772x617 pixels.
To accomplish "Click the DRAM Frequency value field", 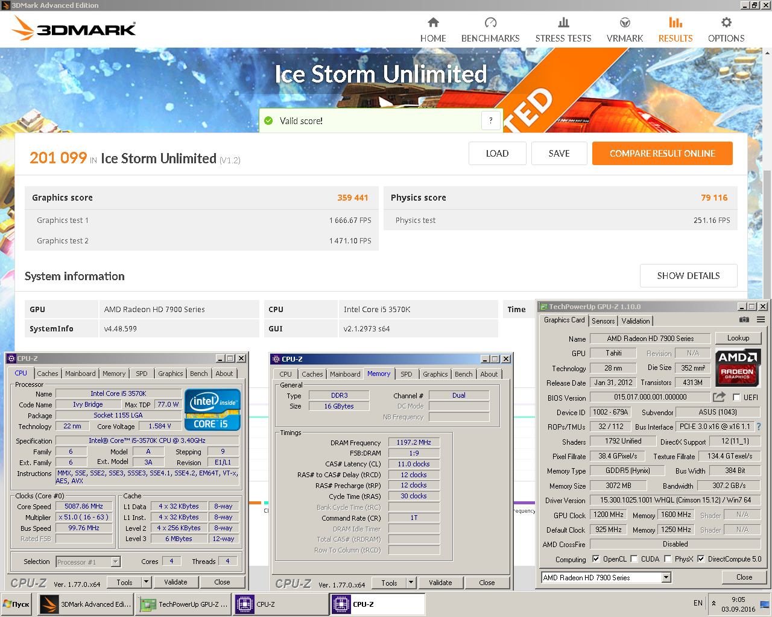I will pos(414,442).
